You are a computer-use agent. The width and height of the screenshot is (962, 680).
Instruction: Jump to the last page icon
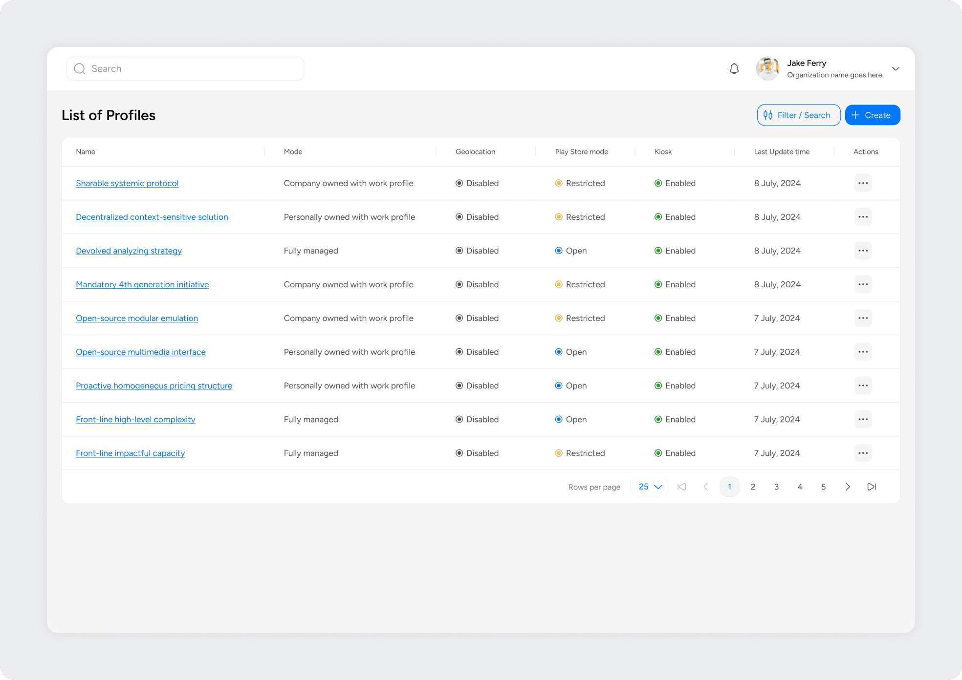pyautogui.click(x=871, y=487)
